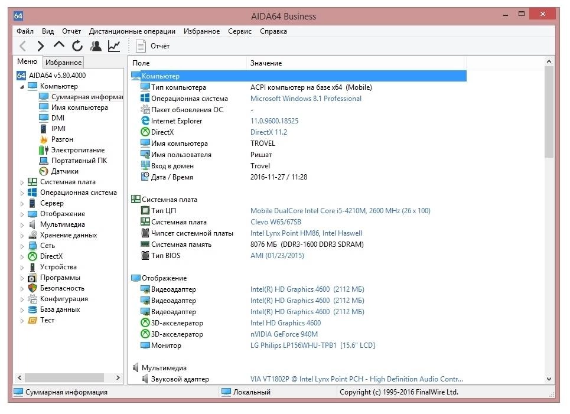Open the Вид menu

[48, 31]
